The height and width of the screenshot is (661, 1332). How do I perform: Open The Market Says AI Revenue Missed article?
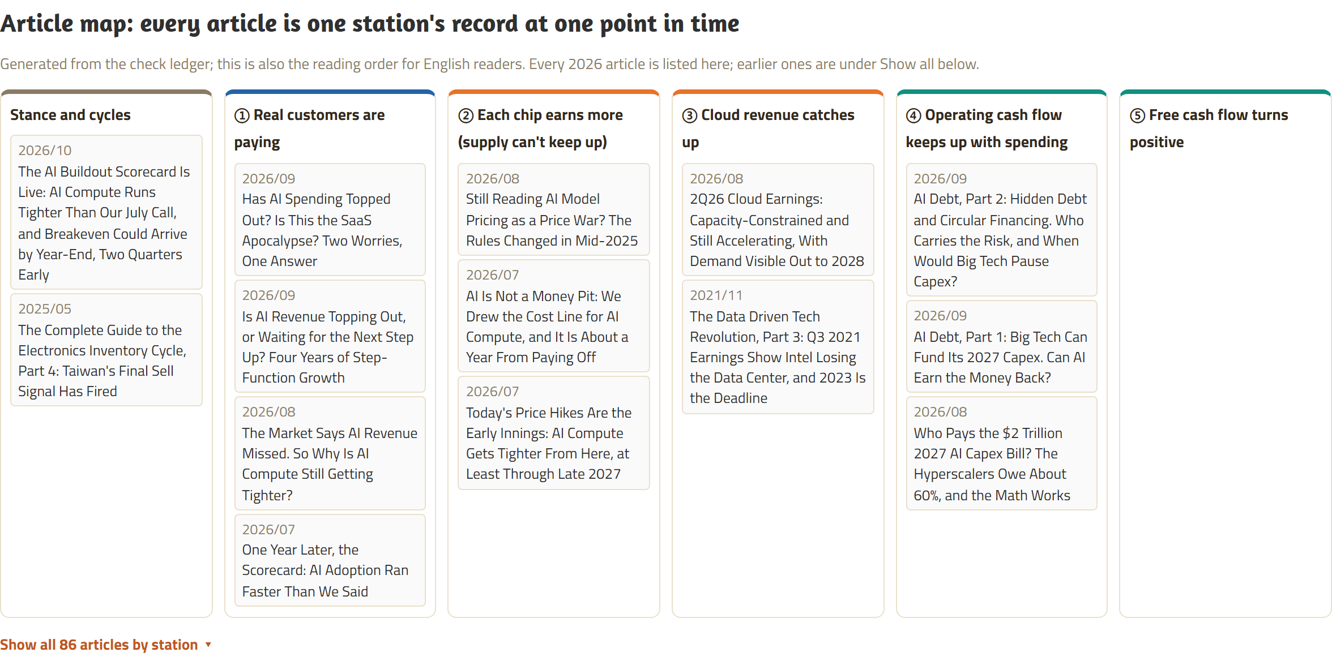tap(330, 453)
